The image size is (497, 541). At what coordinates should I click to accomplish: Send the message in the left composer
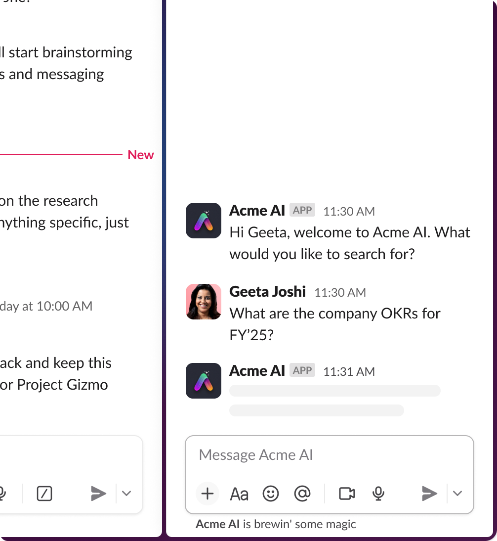(x=98, y=494)
